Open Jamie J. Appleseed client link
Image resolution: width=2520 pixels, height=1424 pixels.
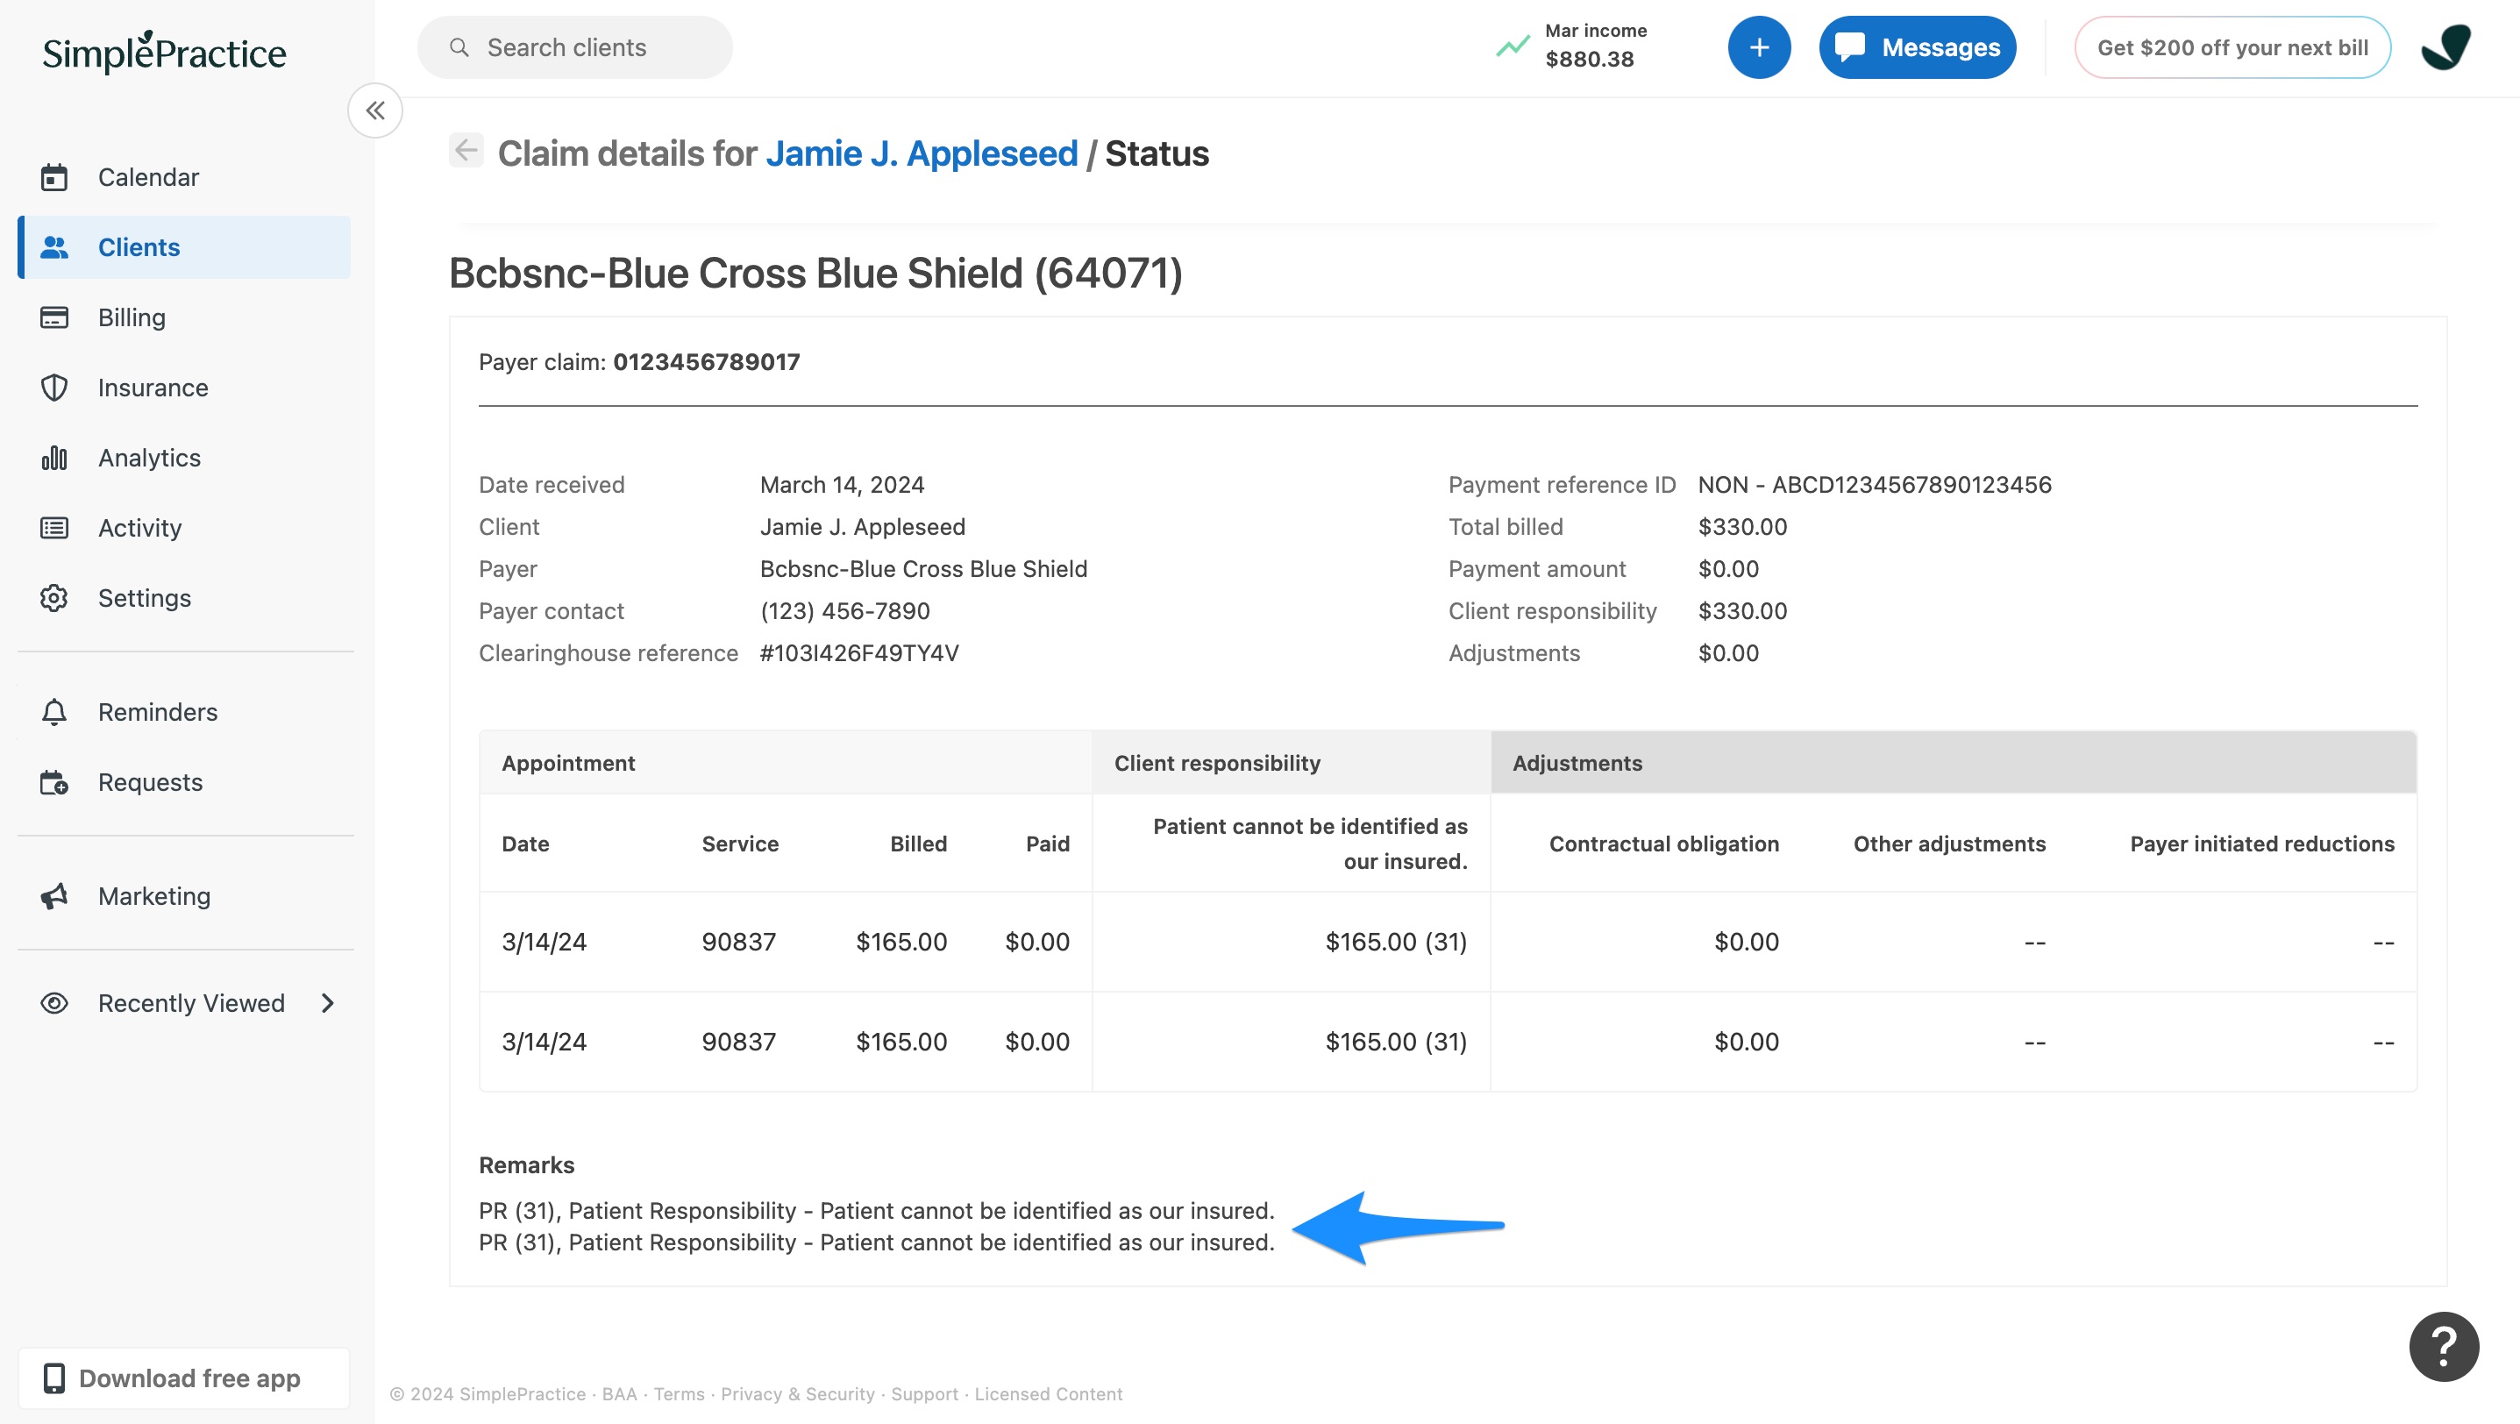(922, 153)
